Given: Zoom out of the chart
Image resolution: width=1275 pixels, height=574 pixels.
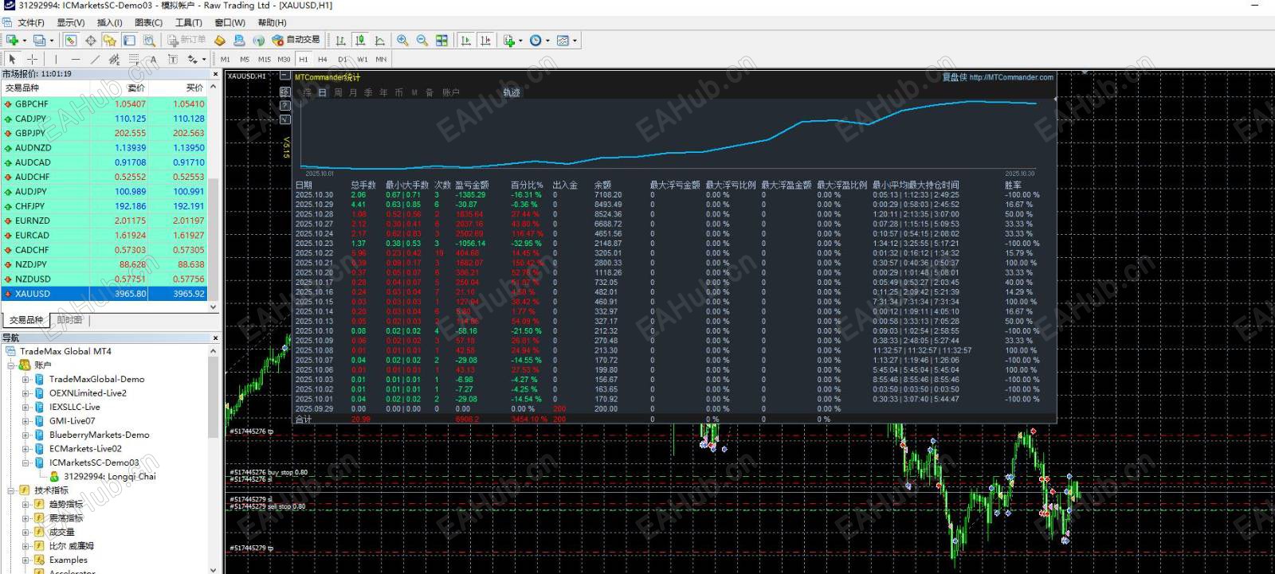Looking at the screenshot, I should [422, 40].
